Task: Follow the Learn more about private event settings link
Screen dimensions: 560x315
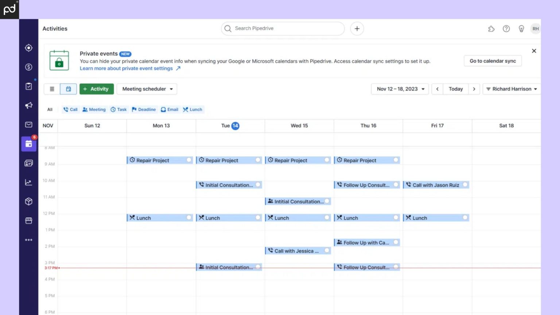Action: [x=127, y=68]
